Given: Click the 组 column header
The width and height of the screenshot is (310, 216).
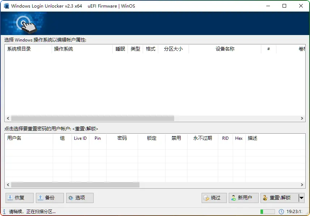Looking at the screenshot, I should click(62, 138).
